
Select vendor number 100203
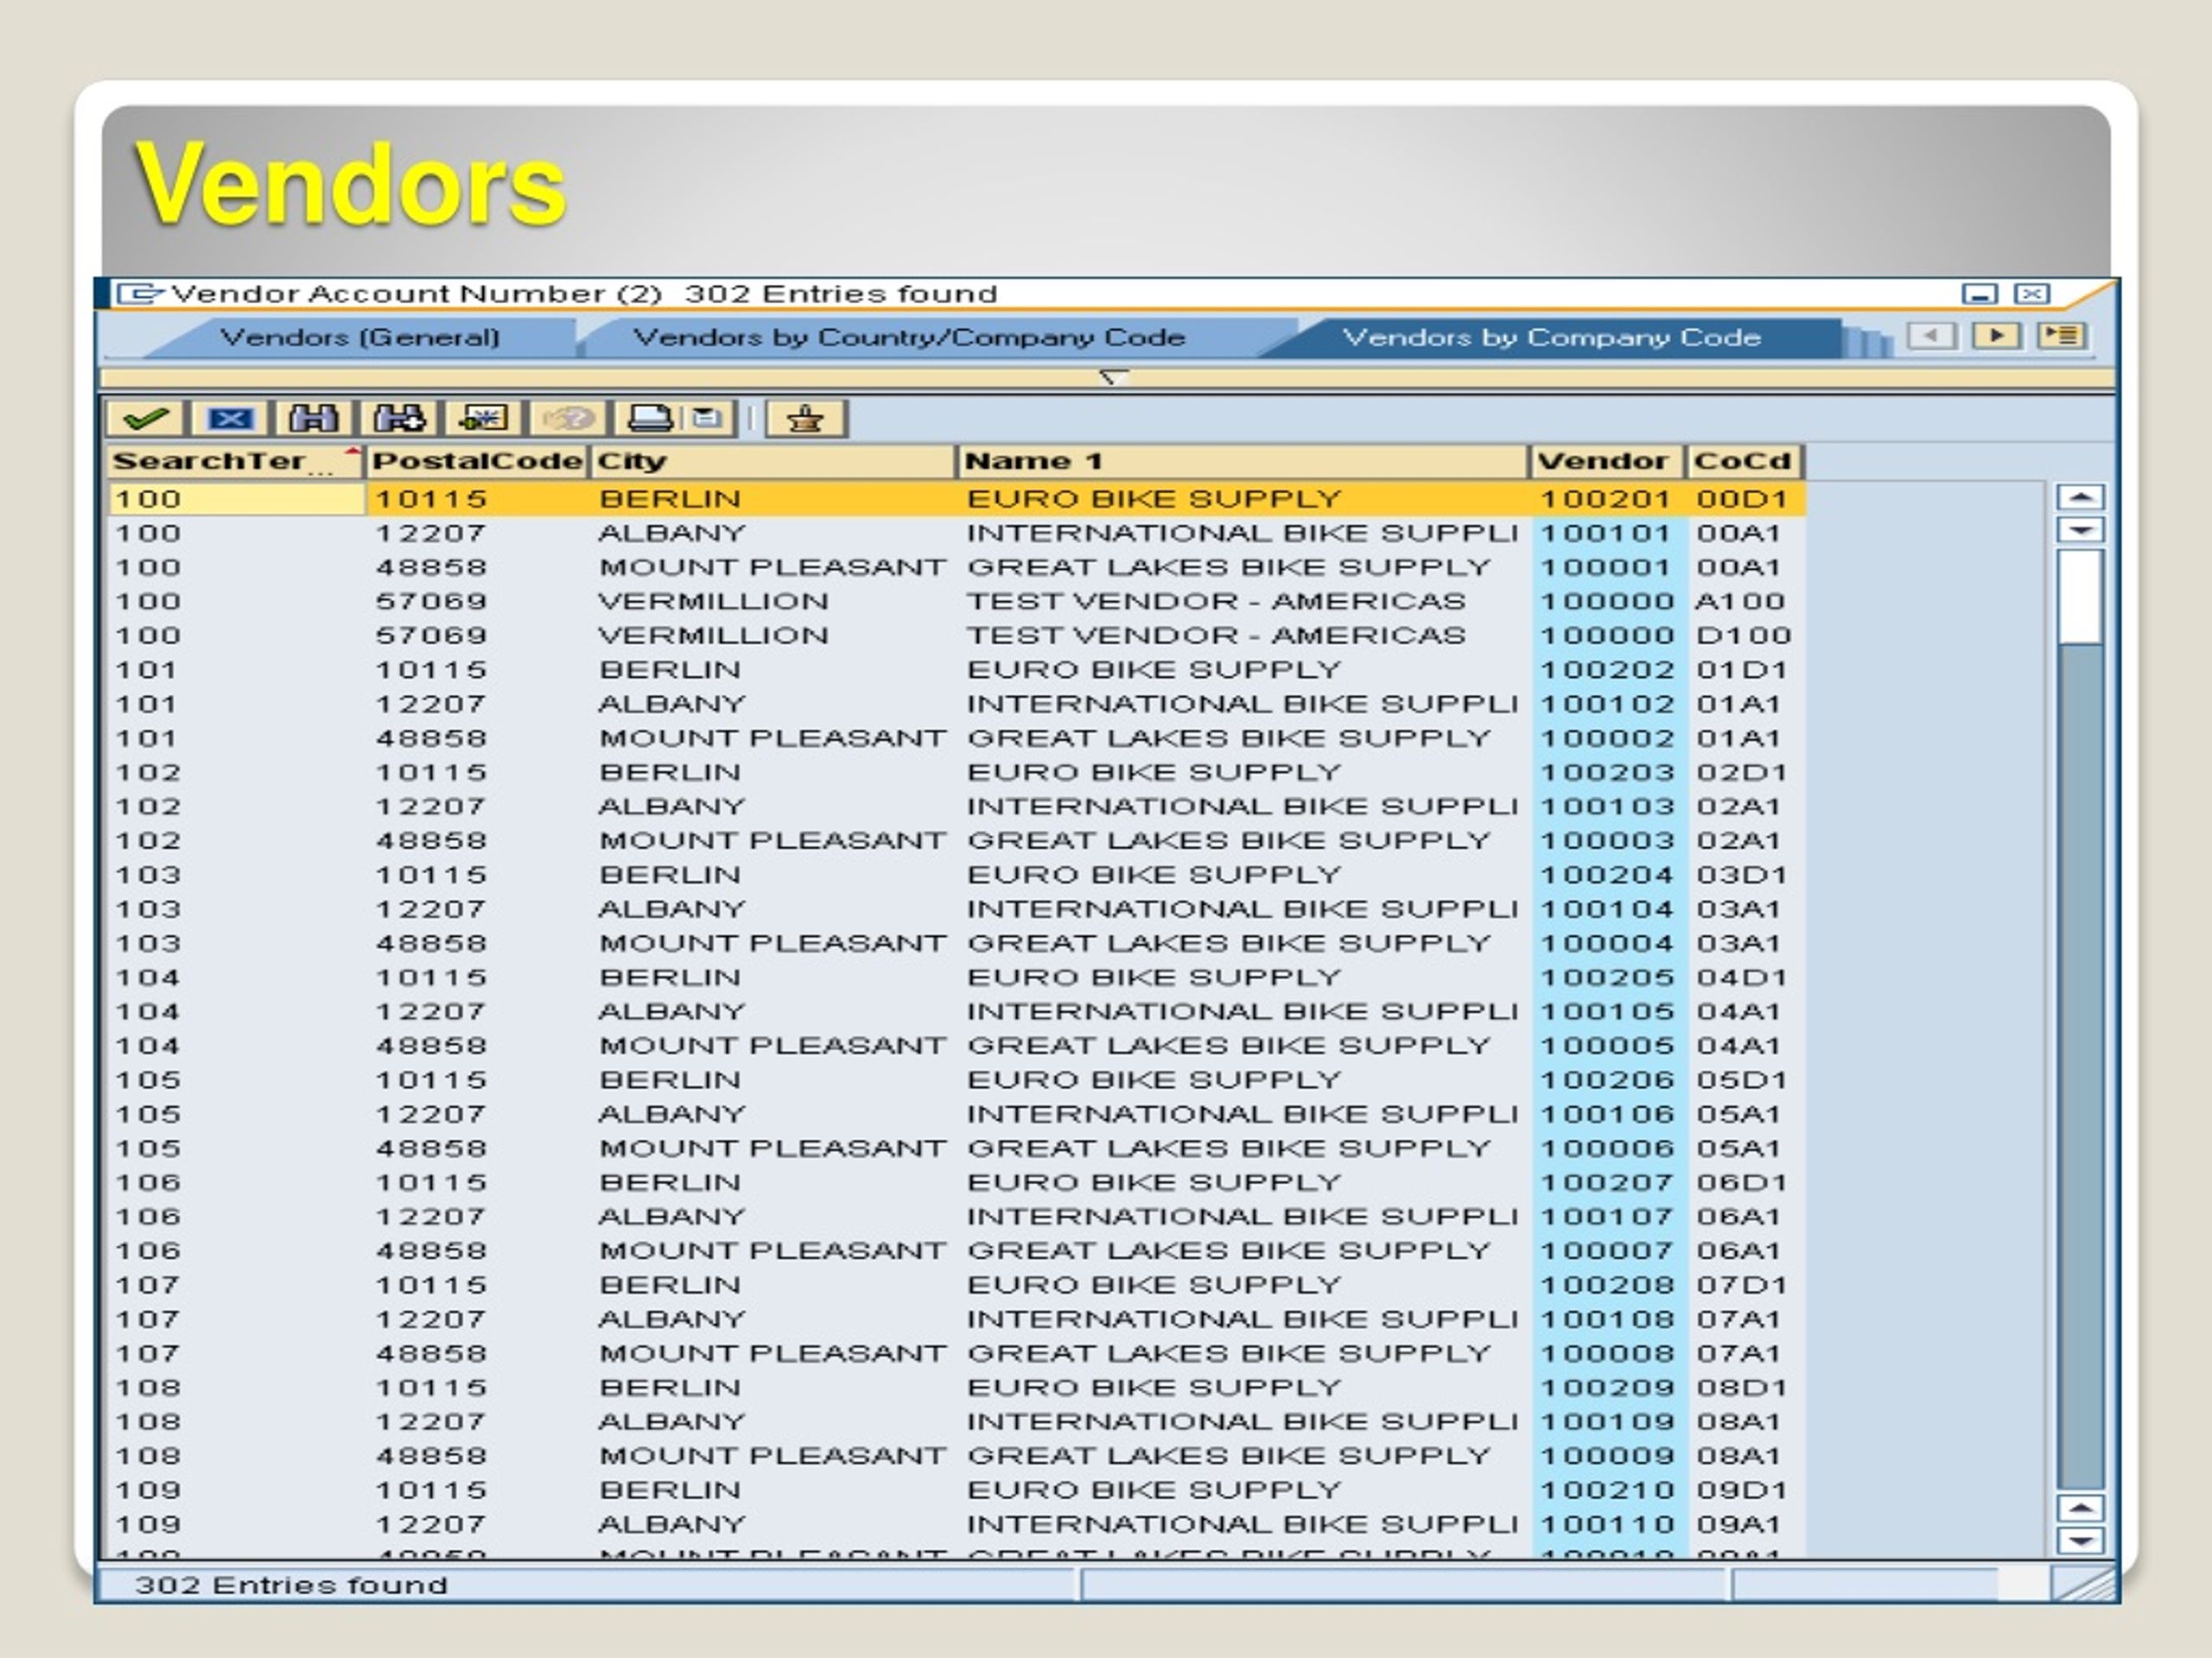(x=1606, y=771)
